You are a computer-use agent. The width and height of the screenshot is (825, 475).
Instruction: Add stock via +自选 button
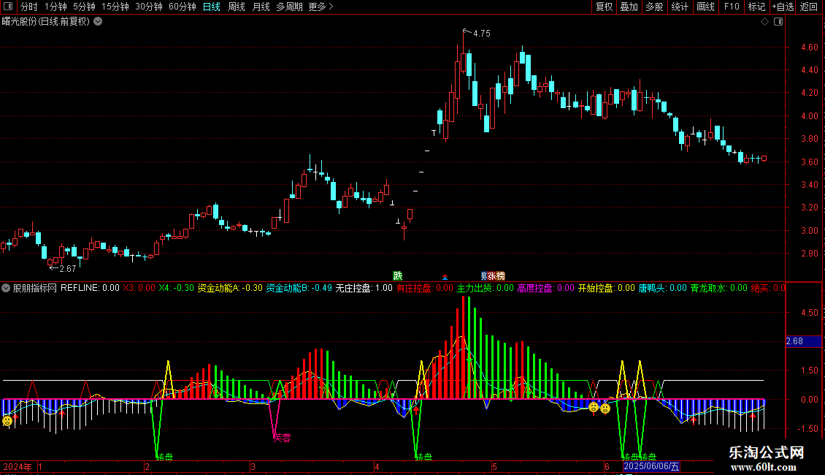(x=783, y=7)
